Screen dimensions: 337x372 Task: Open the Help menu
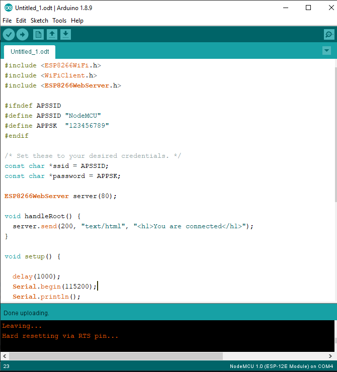coord(77,21)
